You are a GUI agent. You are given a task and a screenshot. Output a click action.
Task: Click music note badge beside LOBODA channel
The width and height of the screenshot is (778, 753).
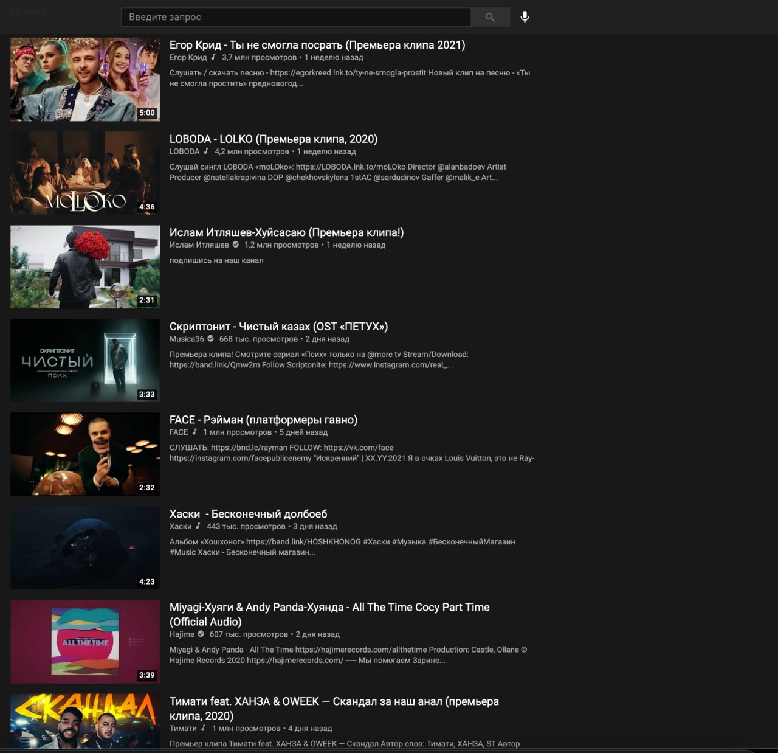coord(206,151)
